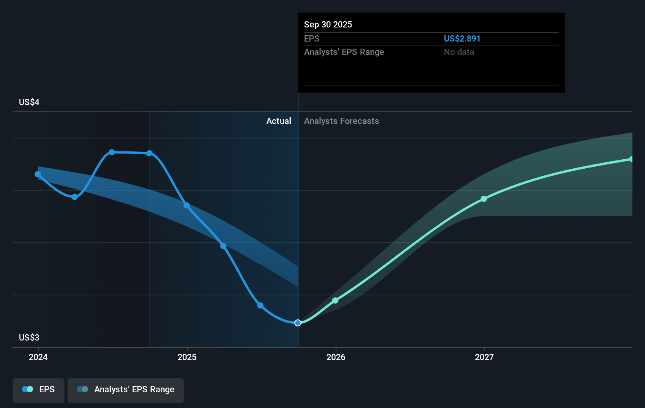This screenshot has width=645, height=408.
Task: Click the EPS data point at 2024 start
Action: (38, 174)
